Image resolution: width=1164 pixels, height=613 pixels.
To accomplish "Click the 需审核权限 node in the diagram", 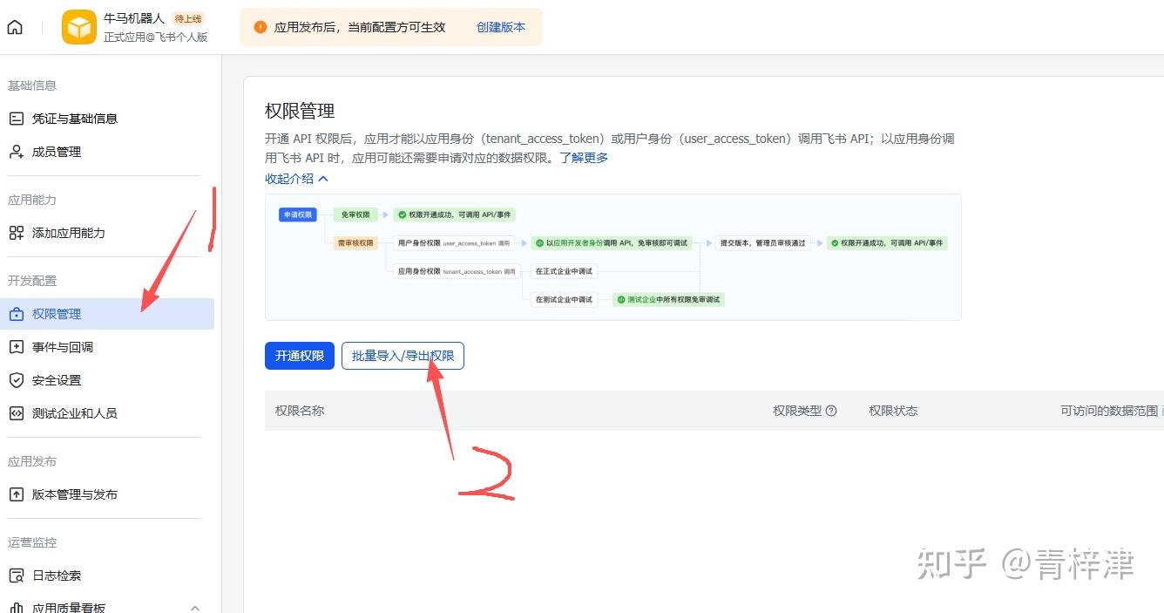I will (x=355, y=243).
